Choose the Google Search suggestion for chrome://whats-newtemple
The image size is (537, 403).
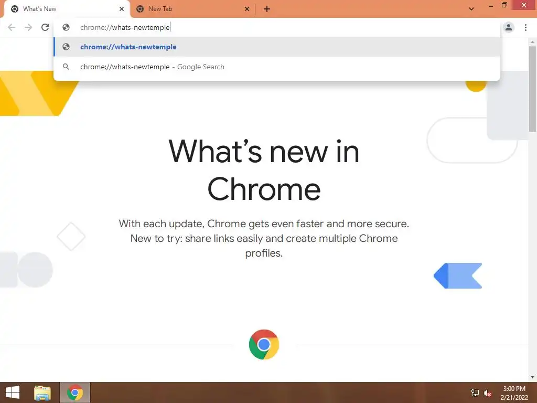pyautogui.click(x=277, y=67)
